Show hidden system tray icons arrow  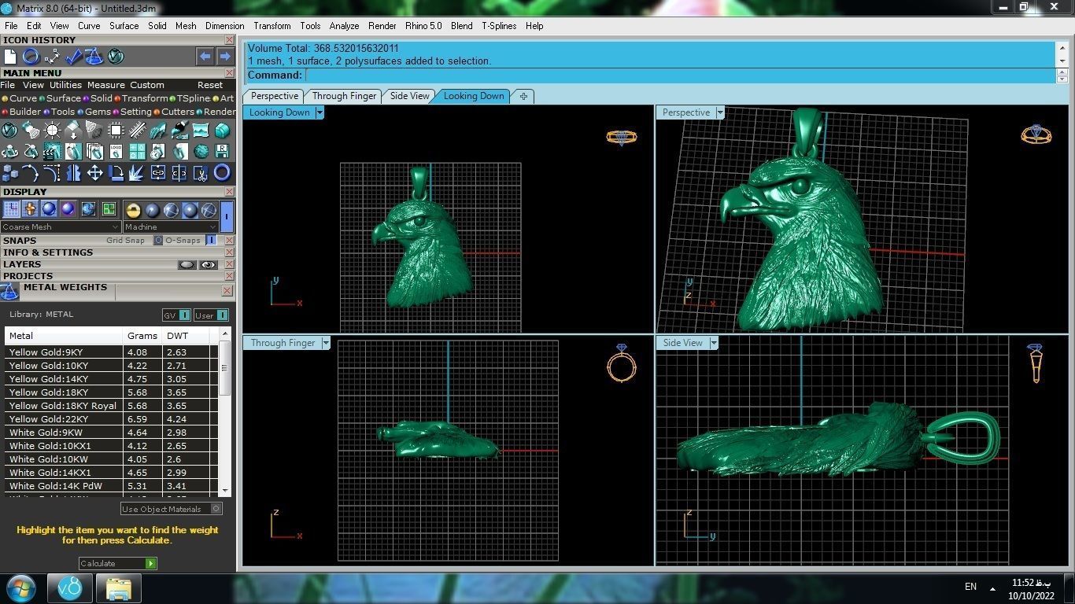pyautogui.click(x=992, y=587)
